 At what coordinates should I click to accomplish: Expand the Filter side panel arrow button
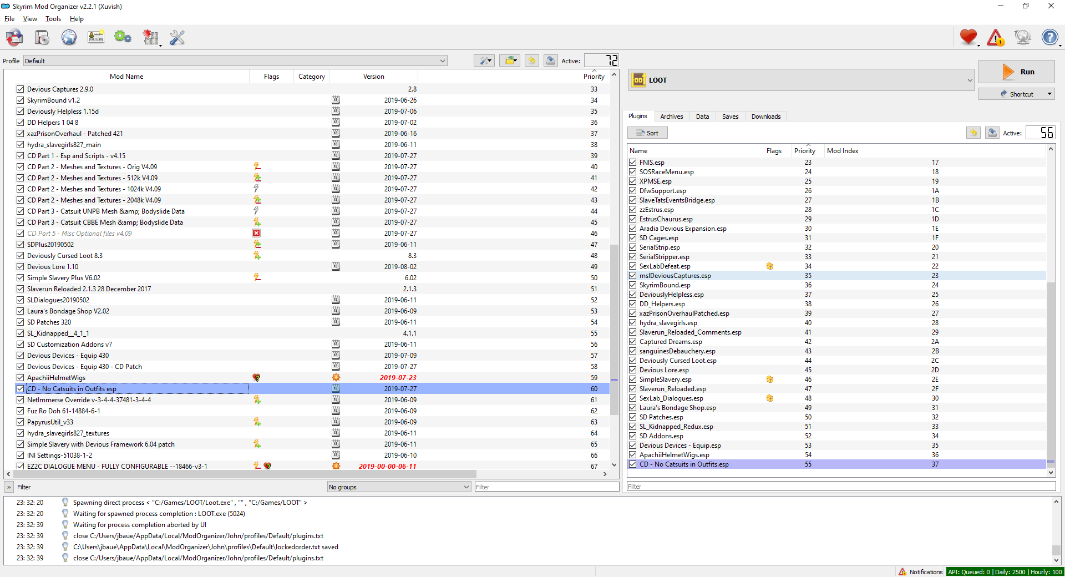click(x=8, y=487)
